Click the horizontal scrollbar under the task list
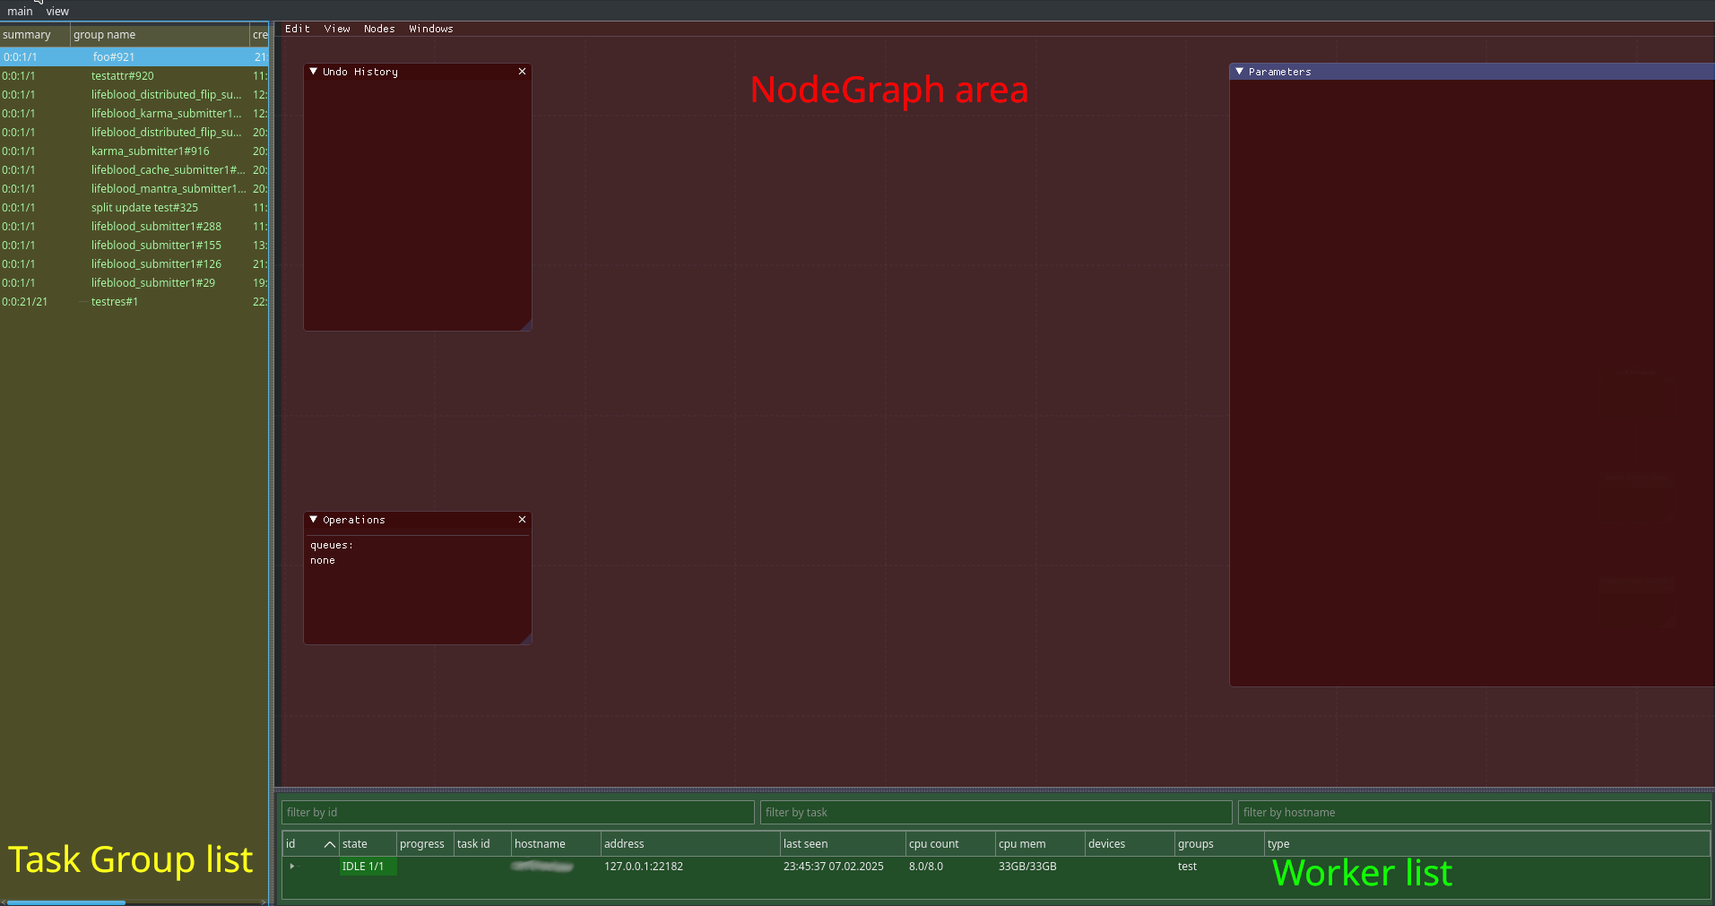The image size is (1715, 906). tap(64, 902)
